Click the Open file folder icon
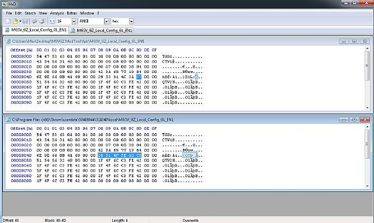 (x=15, y=22)
